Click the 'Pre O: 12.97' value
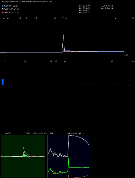Viewport: 135px width, 178px height. click(84, 6)
